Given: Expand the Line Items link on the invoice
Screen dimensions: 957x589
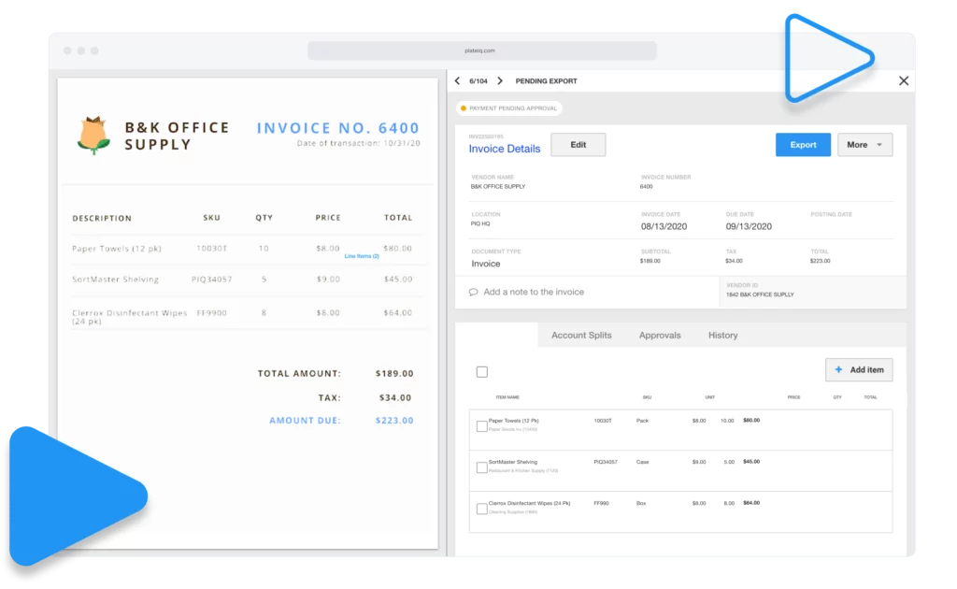Looking at the screenshot, I should [361, 255].
